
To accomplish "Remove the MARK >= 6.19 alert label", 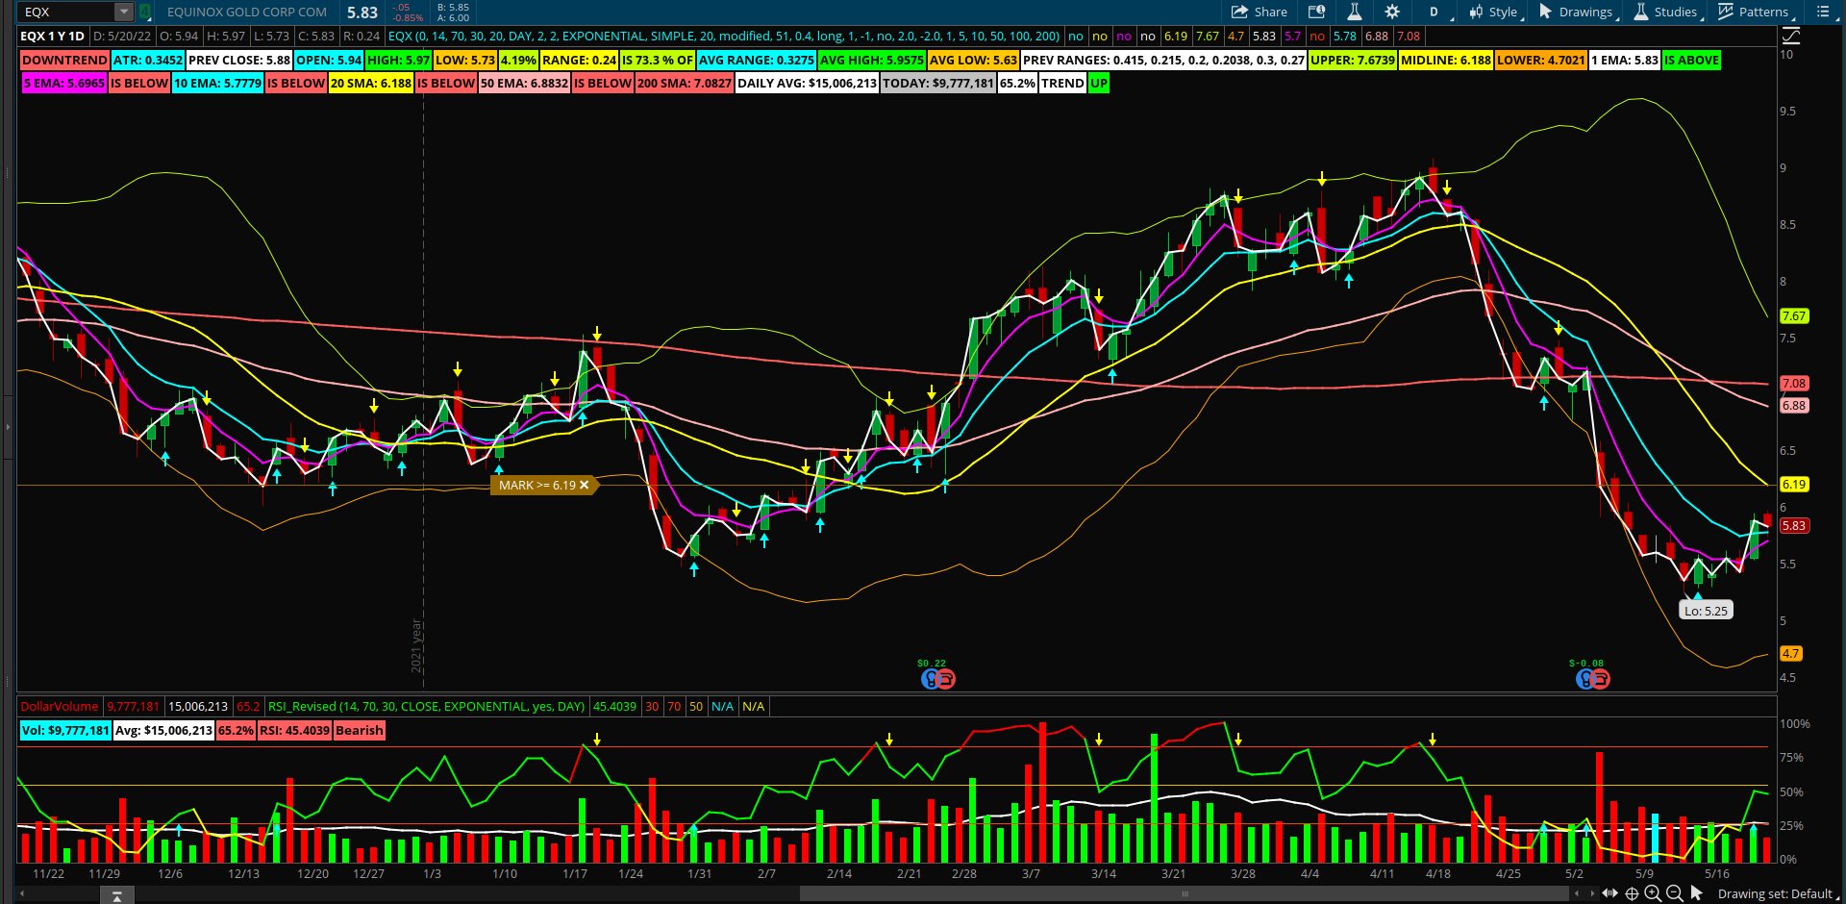I will coord(584,485).
